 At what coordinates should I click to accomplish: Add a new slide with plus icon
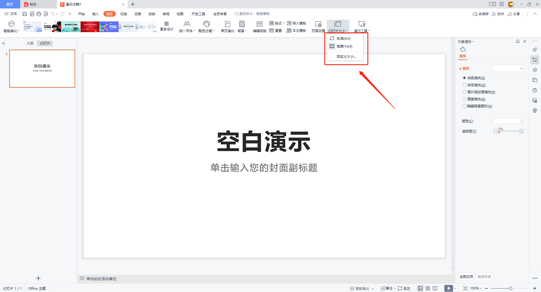click(x=38, y=278)
